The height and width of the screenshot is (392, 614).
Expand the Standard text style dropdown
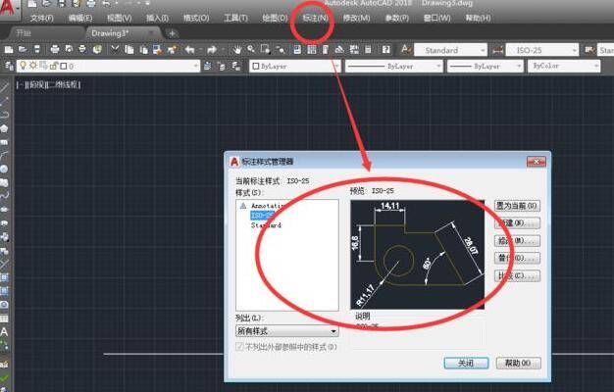(450, 50)
